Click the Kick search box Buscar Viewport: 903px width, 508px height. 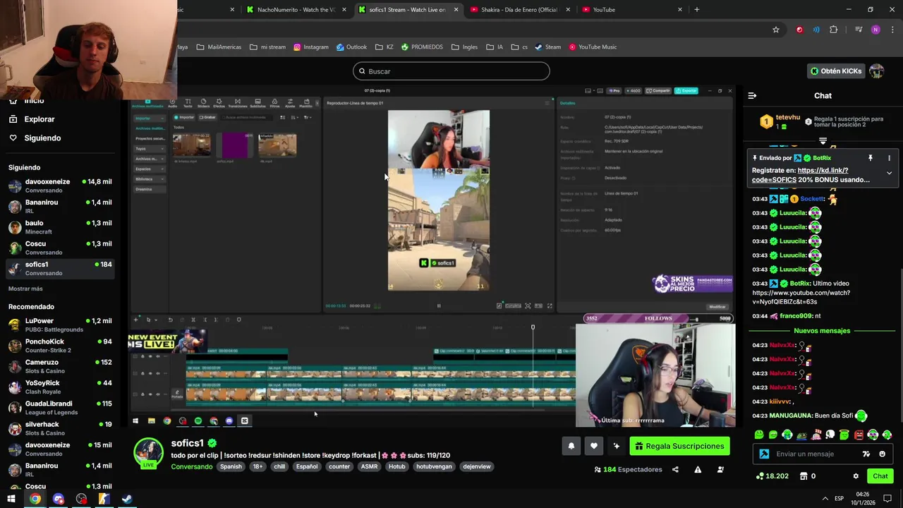[x=451, y=71]
